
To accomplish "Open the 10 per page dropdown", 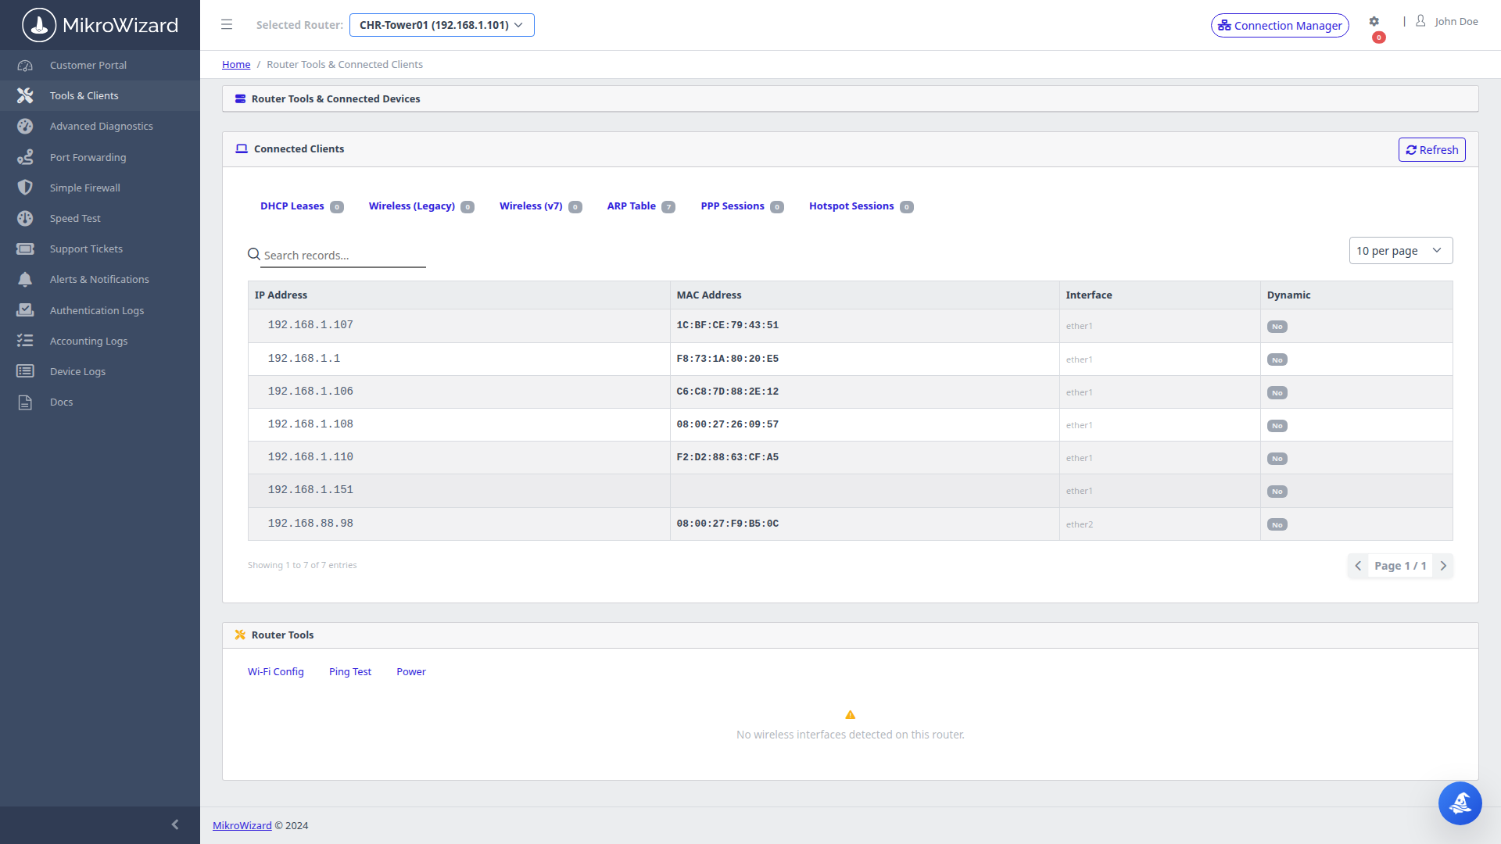I will 1401,251.
